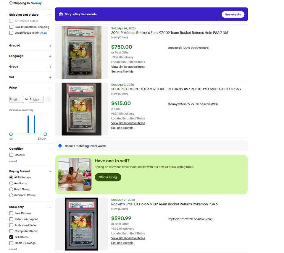Grab the $1500+ maximum price slider handle
Screen dimensions: 284x253
point(45,134)
